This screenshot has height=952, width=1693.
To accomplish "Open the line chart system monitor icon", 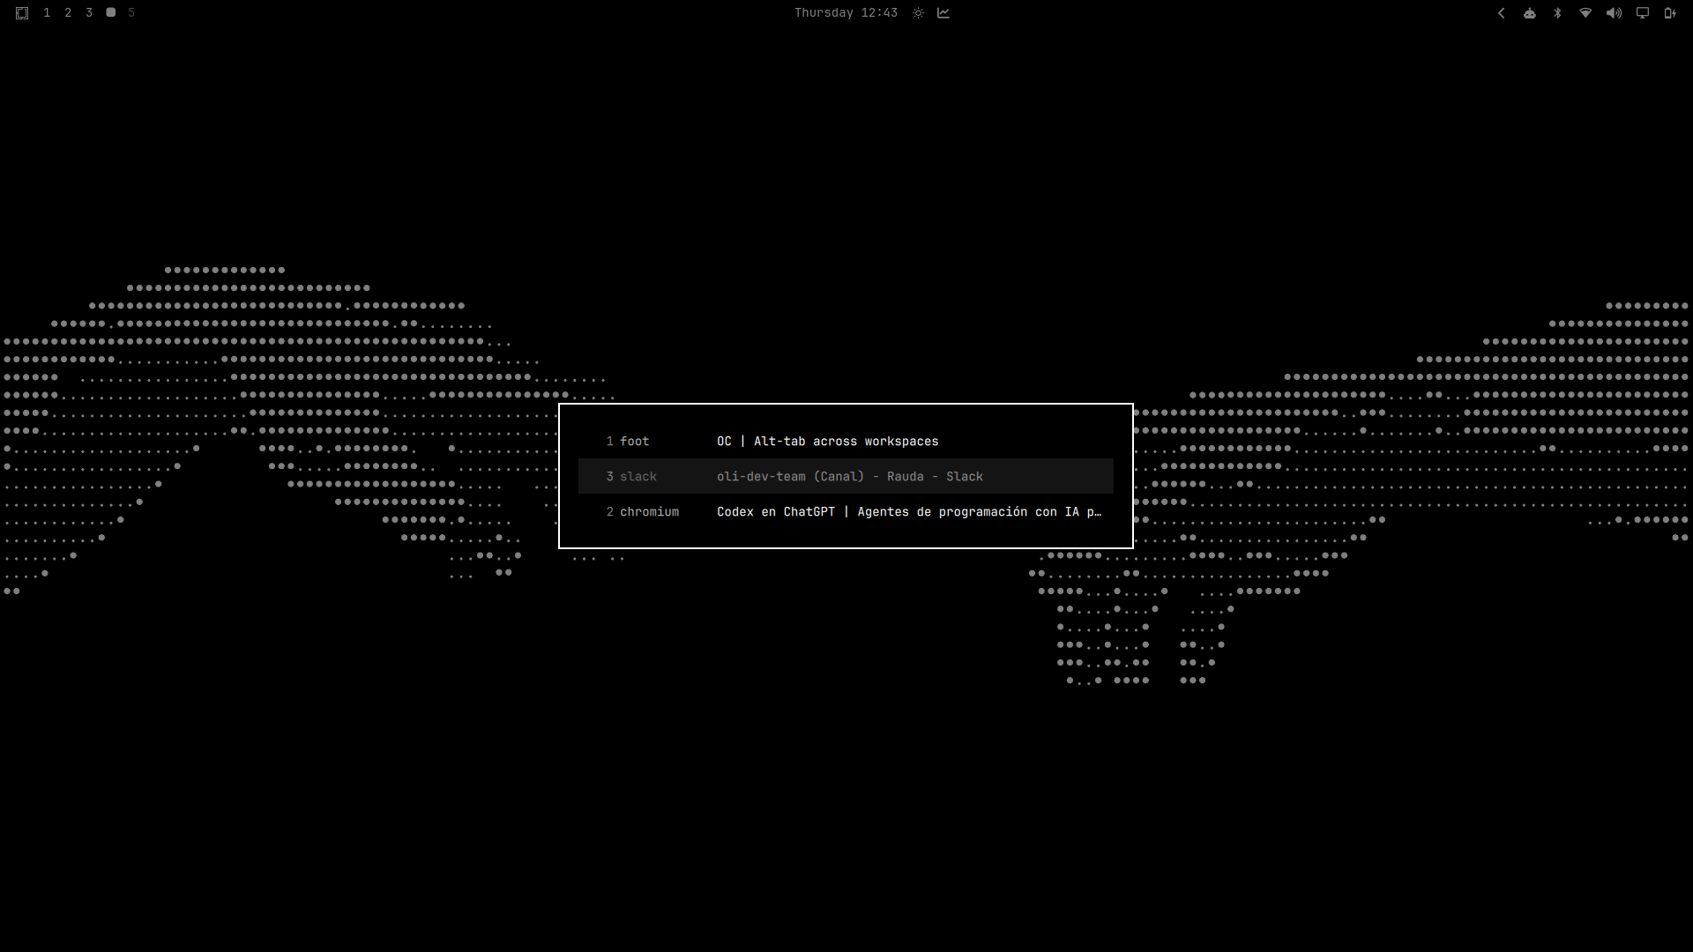I will (943, 13).
